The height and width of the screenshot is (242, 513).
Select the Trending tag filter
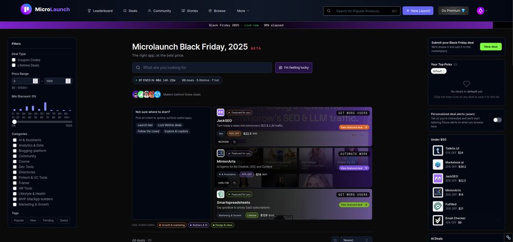48,220
